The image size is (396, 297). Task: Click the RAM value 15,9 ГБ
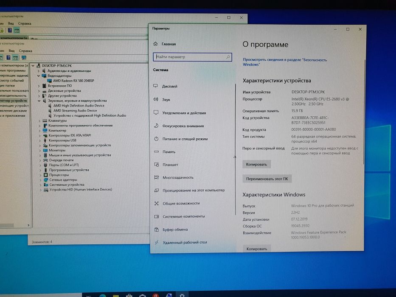[x=297, y=111]
